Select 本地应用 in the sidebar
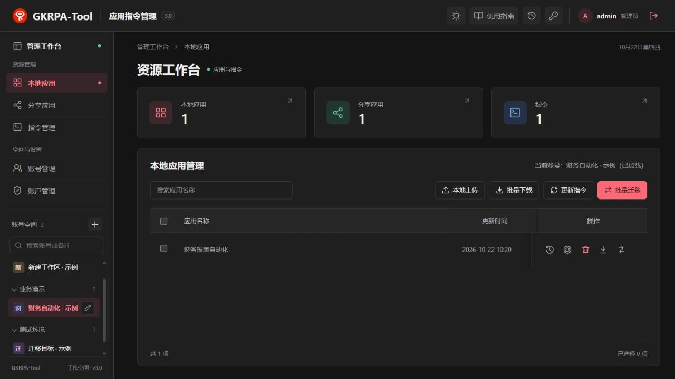 coord(57,83)
